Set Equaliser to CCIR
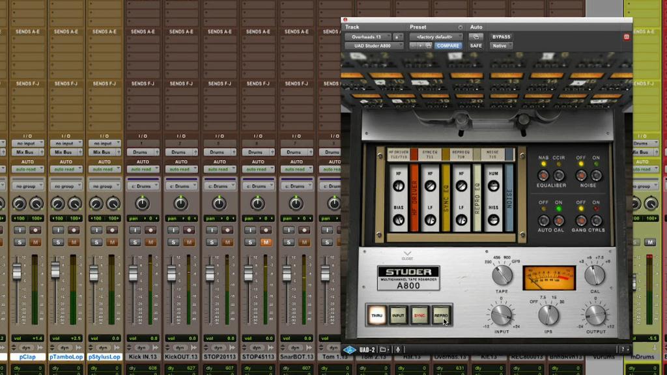 tap(559, 175)
